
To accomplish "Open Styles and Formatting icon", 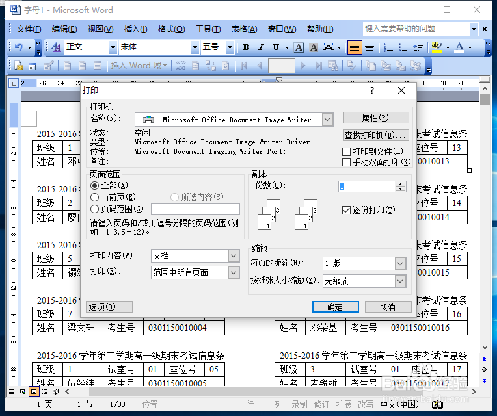I will [56, 47].
